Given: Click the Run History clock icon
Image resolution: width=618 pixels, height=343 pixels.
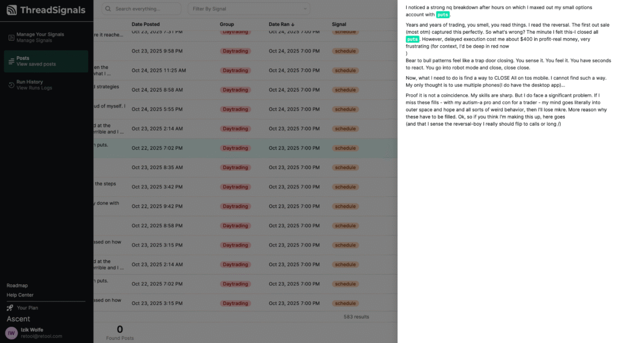Looking at the screenshot, I should pyautogui.click(x=11, y=85).
